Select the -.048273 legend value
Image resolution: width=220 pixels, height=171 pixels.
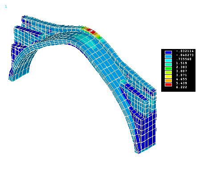185,55
